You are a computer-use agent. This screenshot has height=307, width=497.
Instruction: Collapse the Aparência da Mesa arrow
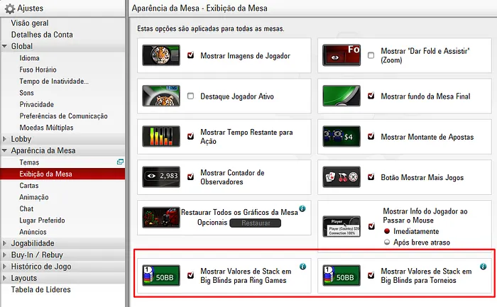pos(4,150)
